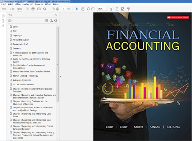Image resolution: width=192 pixels, height=141 pixels.
Task: Add new bookmark icon in panel
Action: point(51,21)
